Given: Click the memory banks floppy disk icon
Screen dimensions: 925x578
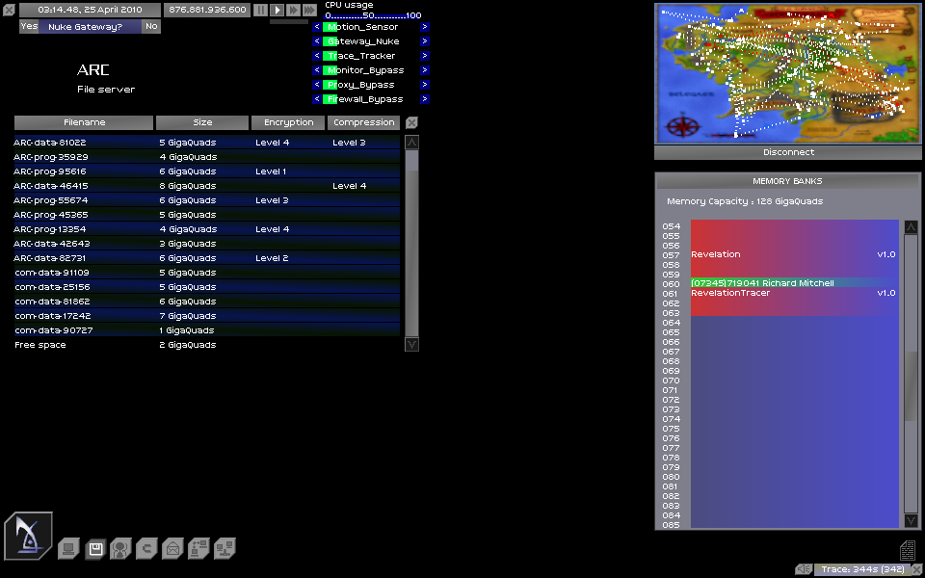Looking at the screenshot, I should tap(94, 549).
